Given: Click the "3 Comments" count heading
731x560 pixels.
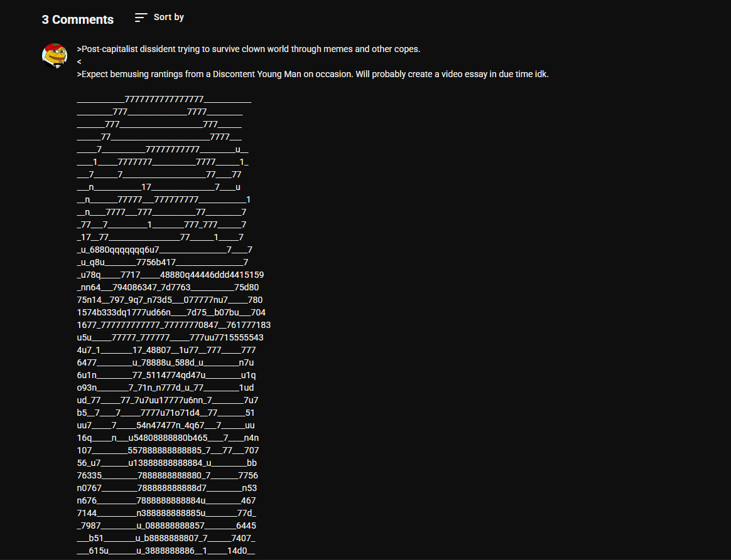Looking at the screenshot, I should pyautogui.click(x=78, y=19).
